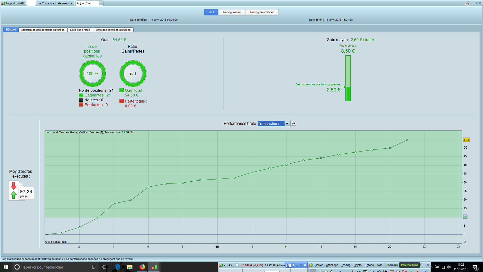Open File Explorer from the taskbar
This screenshot has height=272, width=483.
[x=130, y=267]
